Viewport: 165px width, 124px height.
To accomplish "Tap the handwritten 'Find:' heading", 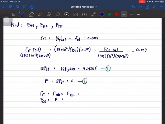I will click(16, 25).
